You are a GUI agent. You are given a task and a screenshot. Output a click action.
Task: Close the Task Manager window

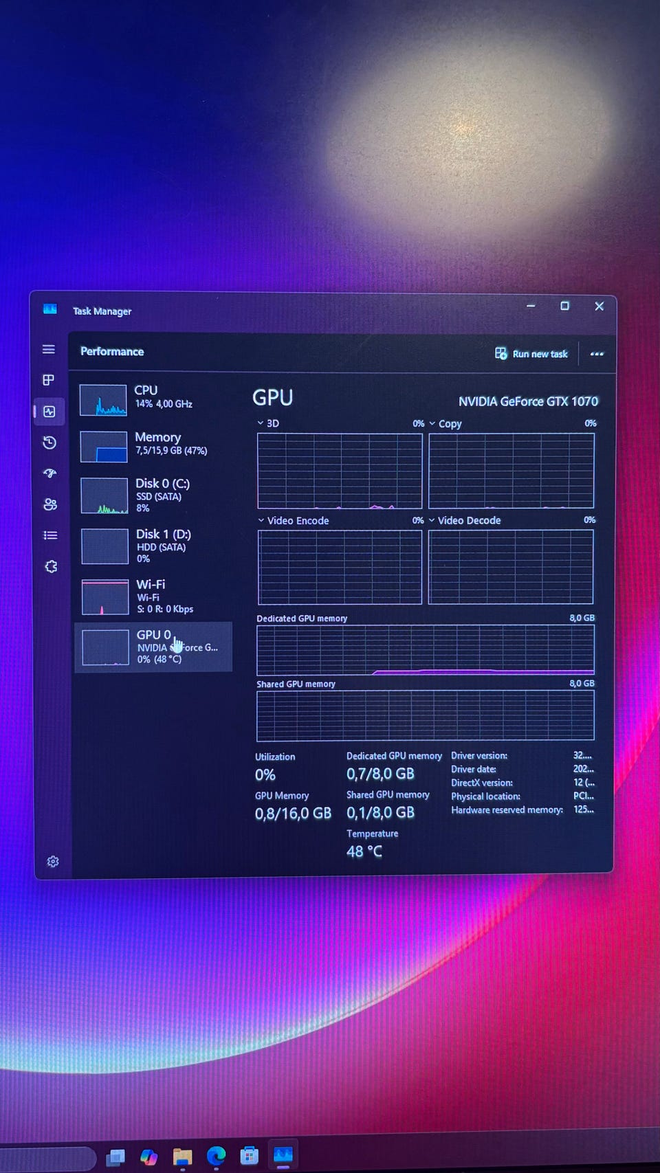click(599, 306)
